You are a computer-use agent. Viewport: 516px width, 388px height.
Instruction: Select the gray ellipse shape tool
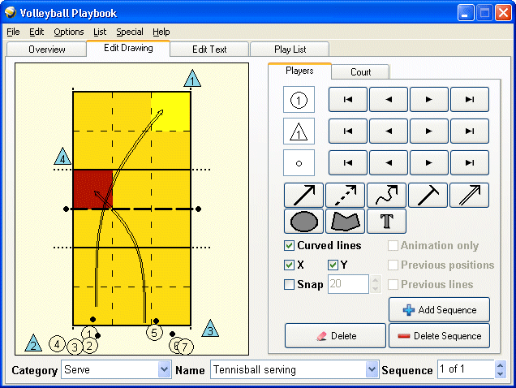coord(303,221)
